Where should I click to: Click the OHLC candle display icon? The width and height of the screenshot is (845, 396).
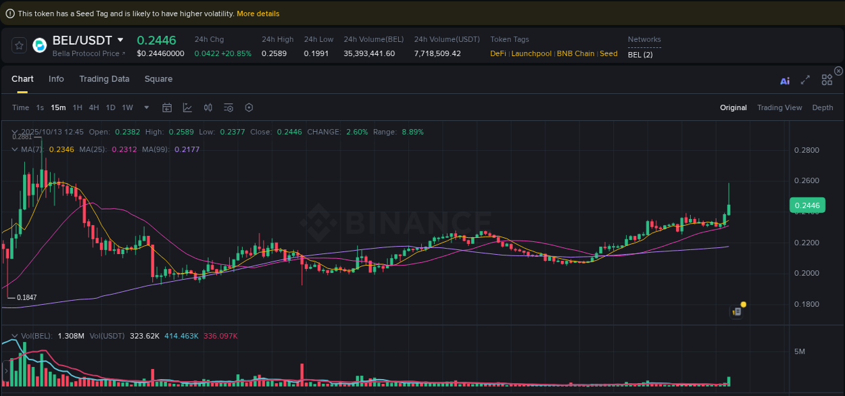coord(208,107)
